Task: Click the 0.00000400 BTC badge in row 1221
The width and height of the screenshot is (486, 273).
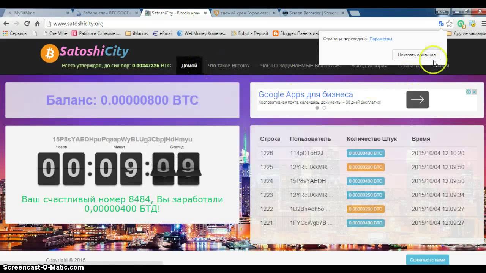Action: pyautogui.click(x=366, y=223)
